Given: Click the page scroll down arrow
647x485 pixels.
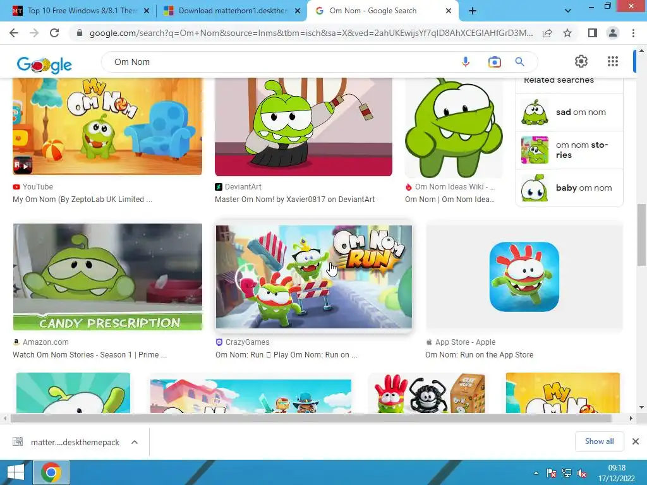Looking at the screenshot, I should 641,407.
